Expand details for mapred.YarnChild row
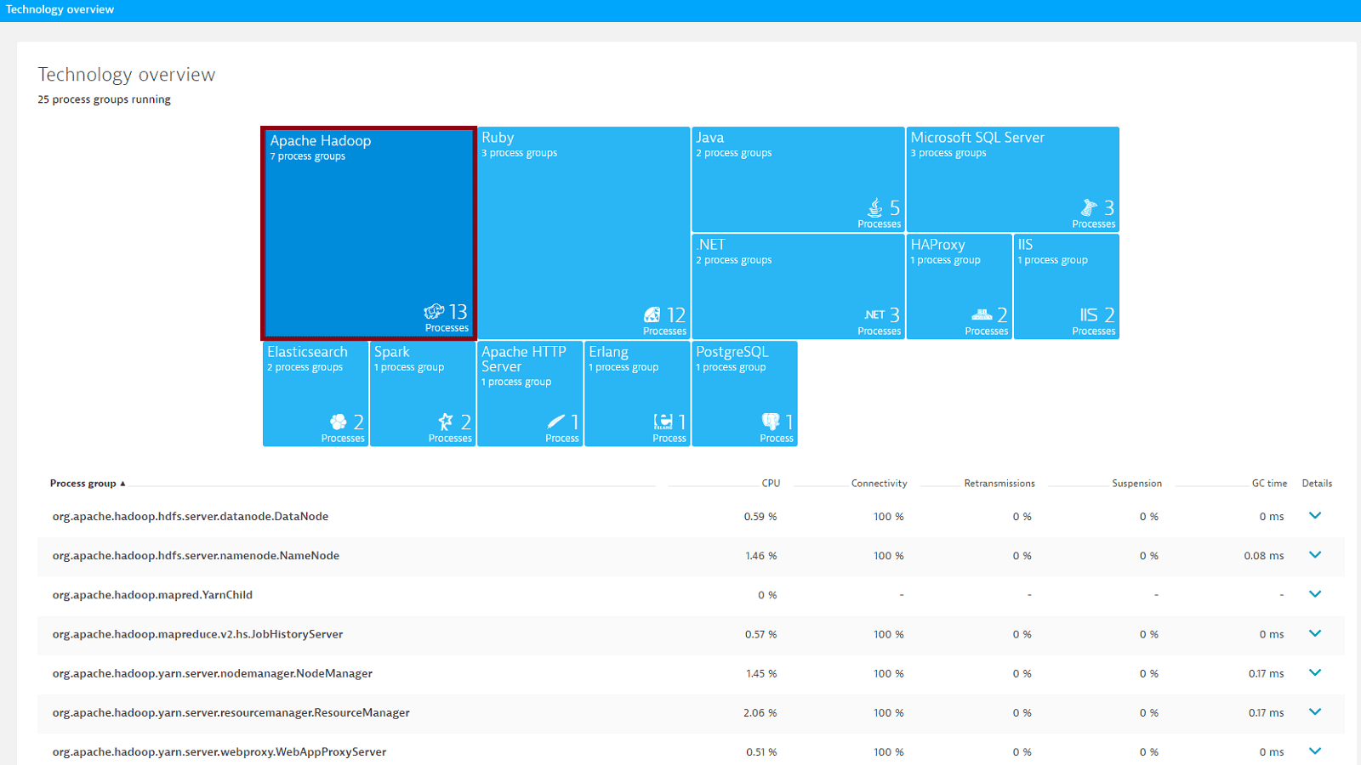This screenshot has height=765, width=1361. pyautogui.click(x=1315, y=594)
